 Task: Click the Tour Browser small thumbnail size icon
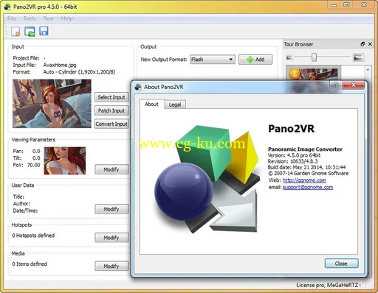[x=289, y=57]
